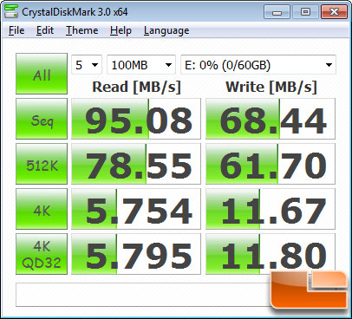The width and height of the screenshot is (352, 319).
Task: Open the File menu
Action: (16, 30)
